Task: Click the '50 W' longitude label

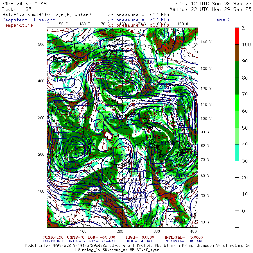Action: pos(205,196)
